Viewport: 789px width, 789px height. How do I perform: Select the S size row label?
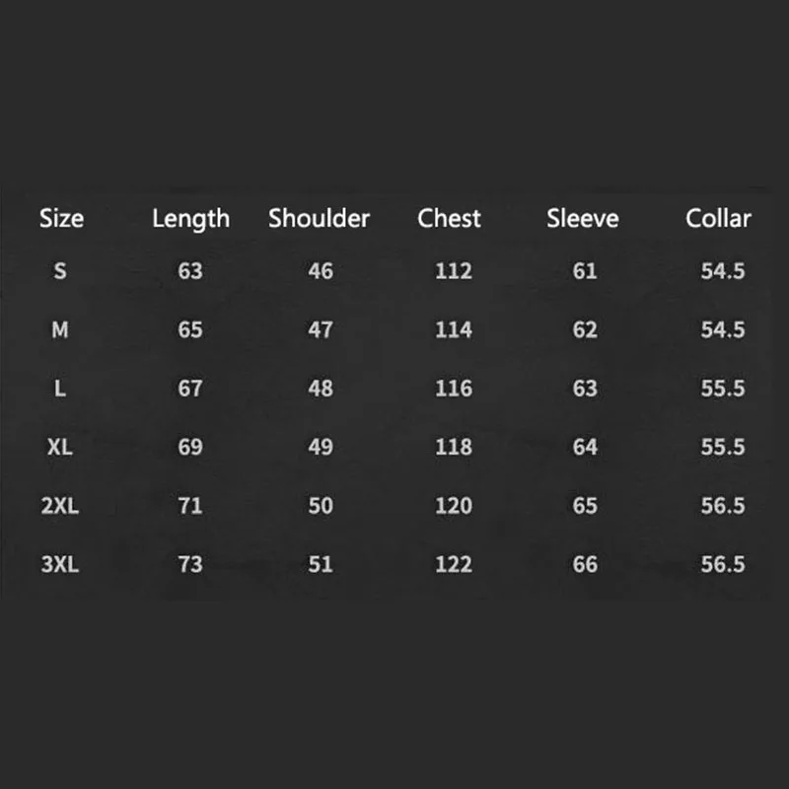[60, 270]
